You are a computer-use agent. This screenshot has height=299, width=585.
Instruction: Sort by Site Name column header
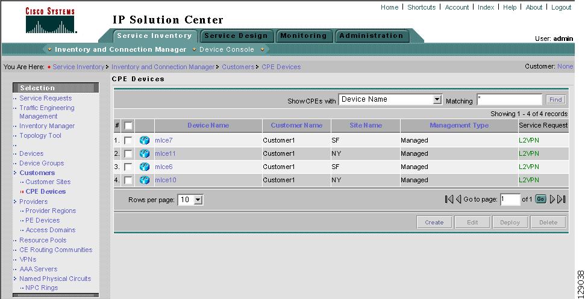point(366,126)
